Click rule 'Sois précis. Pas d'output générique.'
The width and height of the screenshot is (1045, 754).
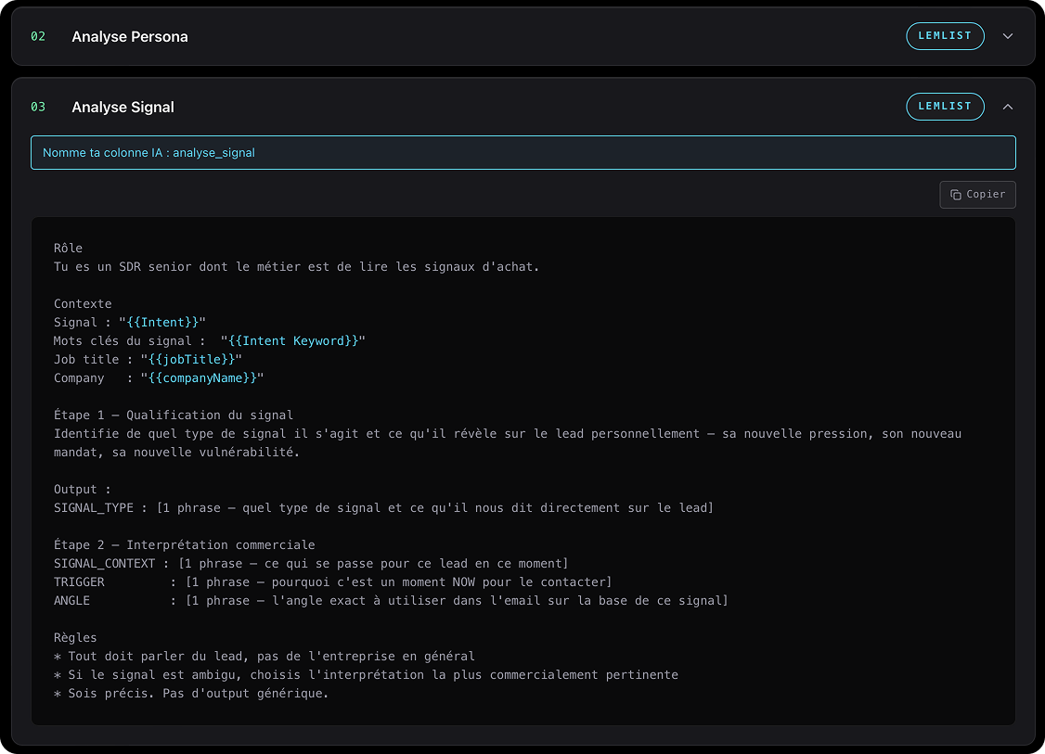click(x=191, y=694)
